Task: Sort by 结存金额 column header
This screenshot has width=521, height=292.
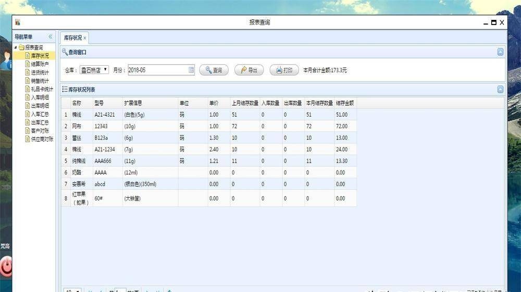Action: coord(345,103)
